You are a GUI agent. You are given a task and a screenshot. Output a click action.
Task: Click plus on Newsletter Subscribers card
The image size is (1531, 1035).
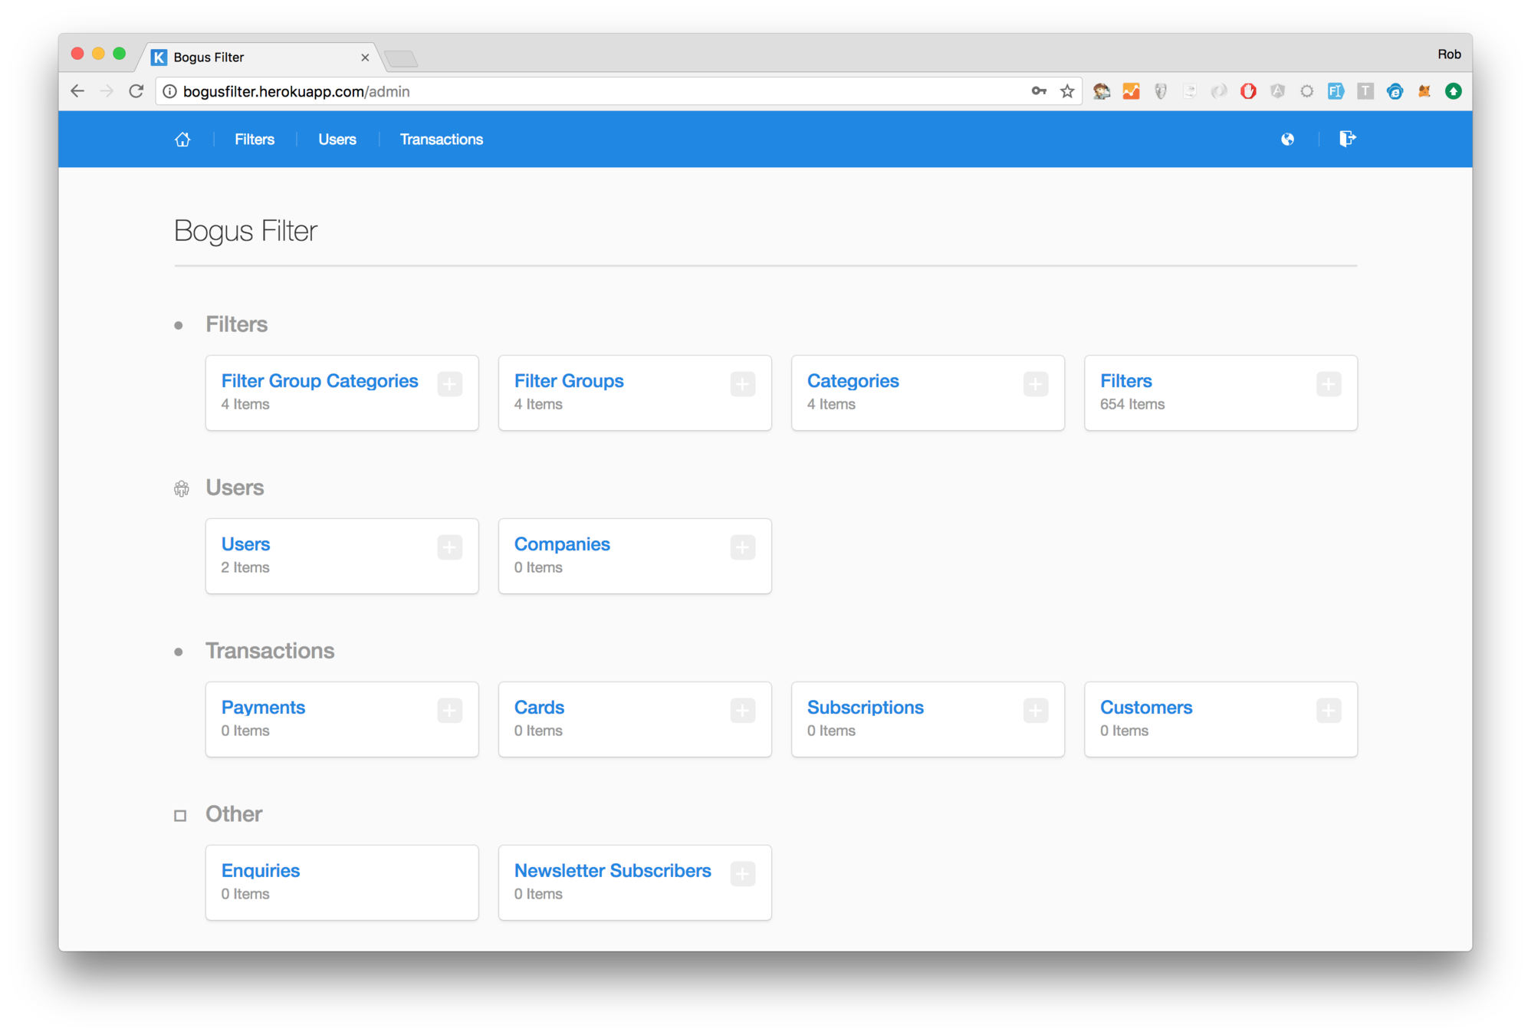tap(742, 874)
